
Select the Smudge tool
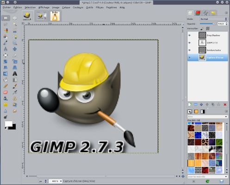point(15,111)
